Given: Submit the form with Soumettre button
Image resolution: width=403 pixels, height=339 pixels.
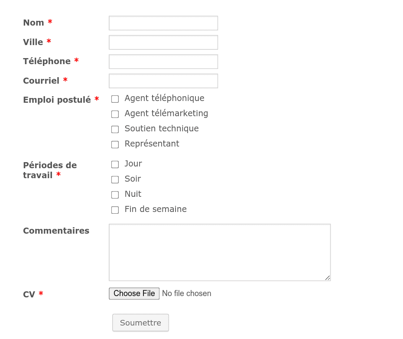Looking at the screenshot, I should click(x=140, y=323).
